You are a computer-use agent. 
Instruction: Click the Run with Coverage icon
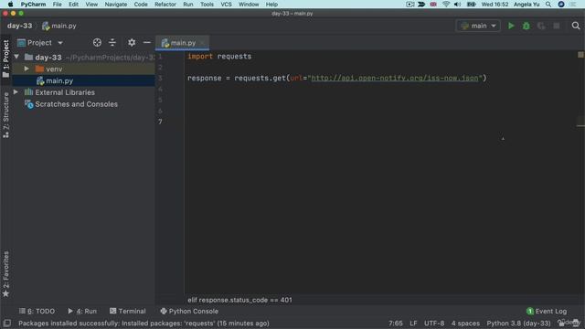coord(541,26)
